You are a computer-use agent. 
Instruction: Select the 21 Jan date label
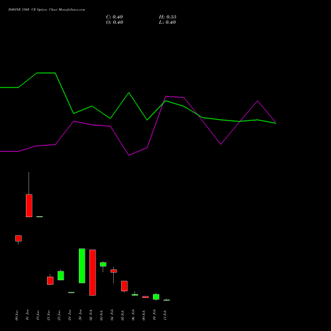(49, 315)
